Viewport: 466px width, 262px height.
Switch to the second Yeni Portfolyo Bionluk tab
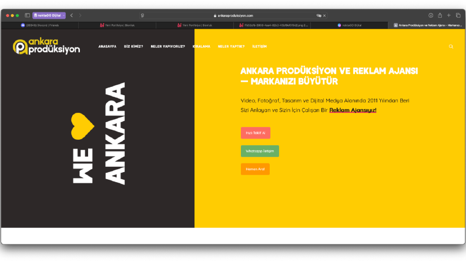click(x=195, y=25)
